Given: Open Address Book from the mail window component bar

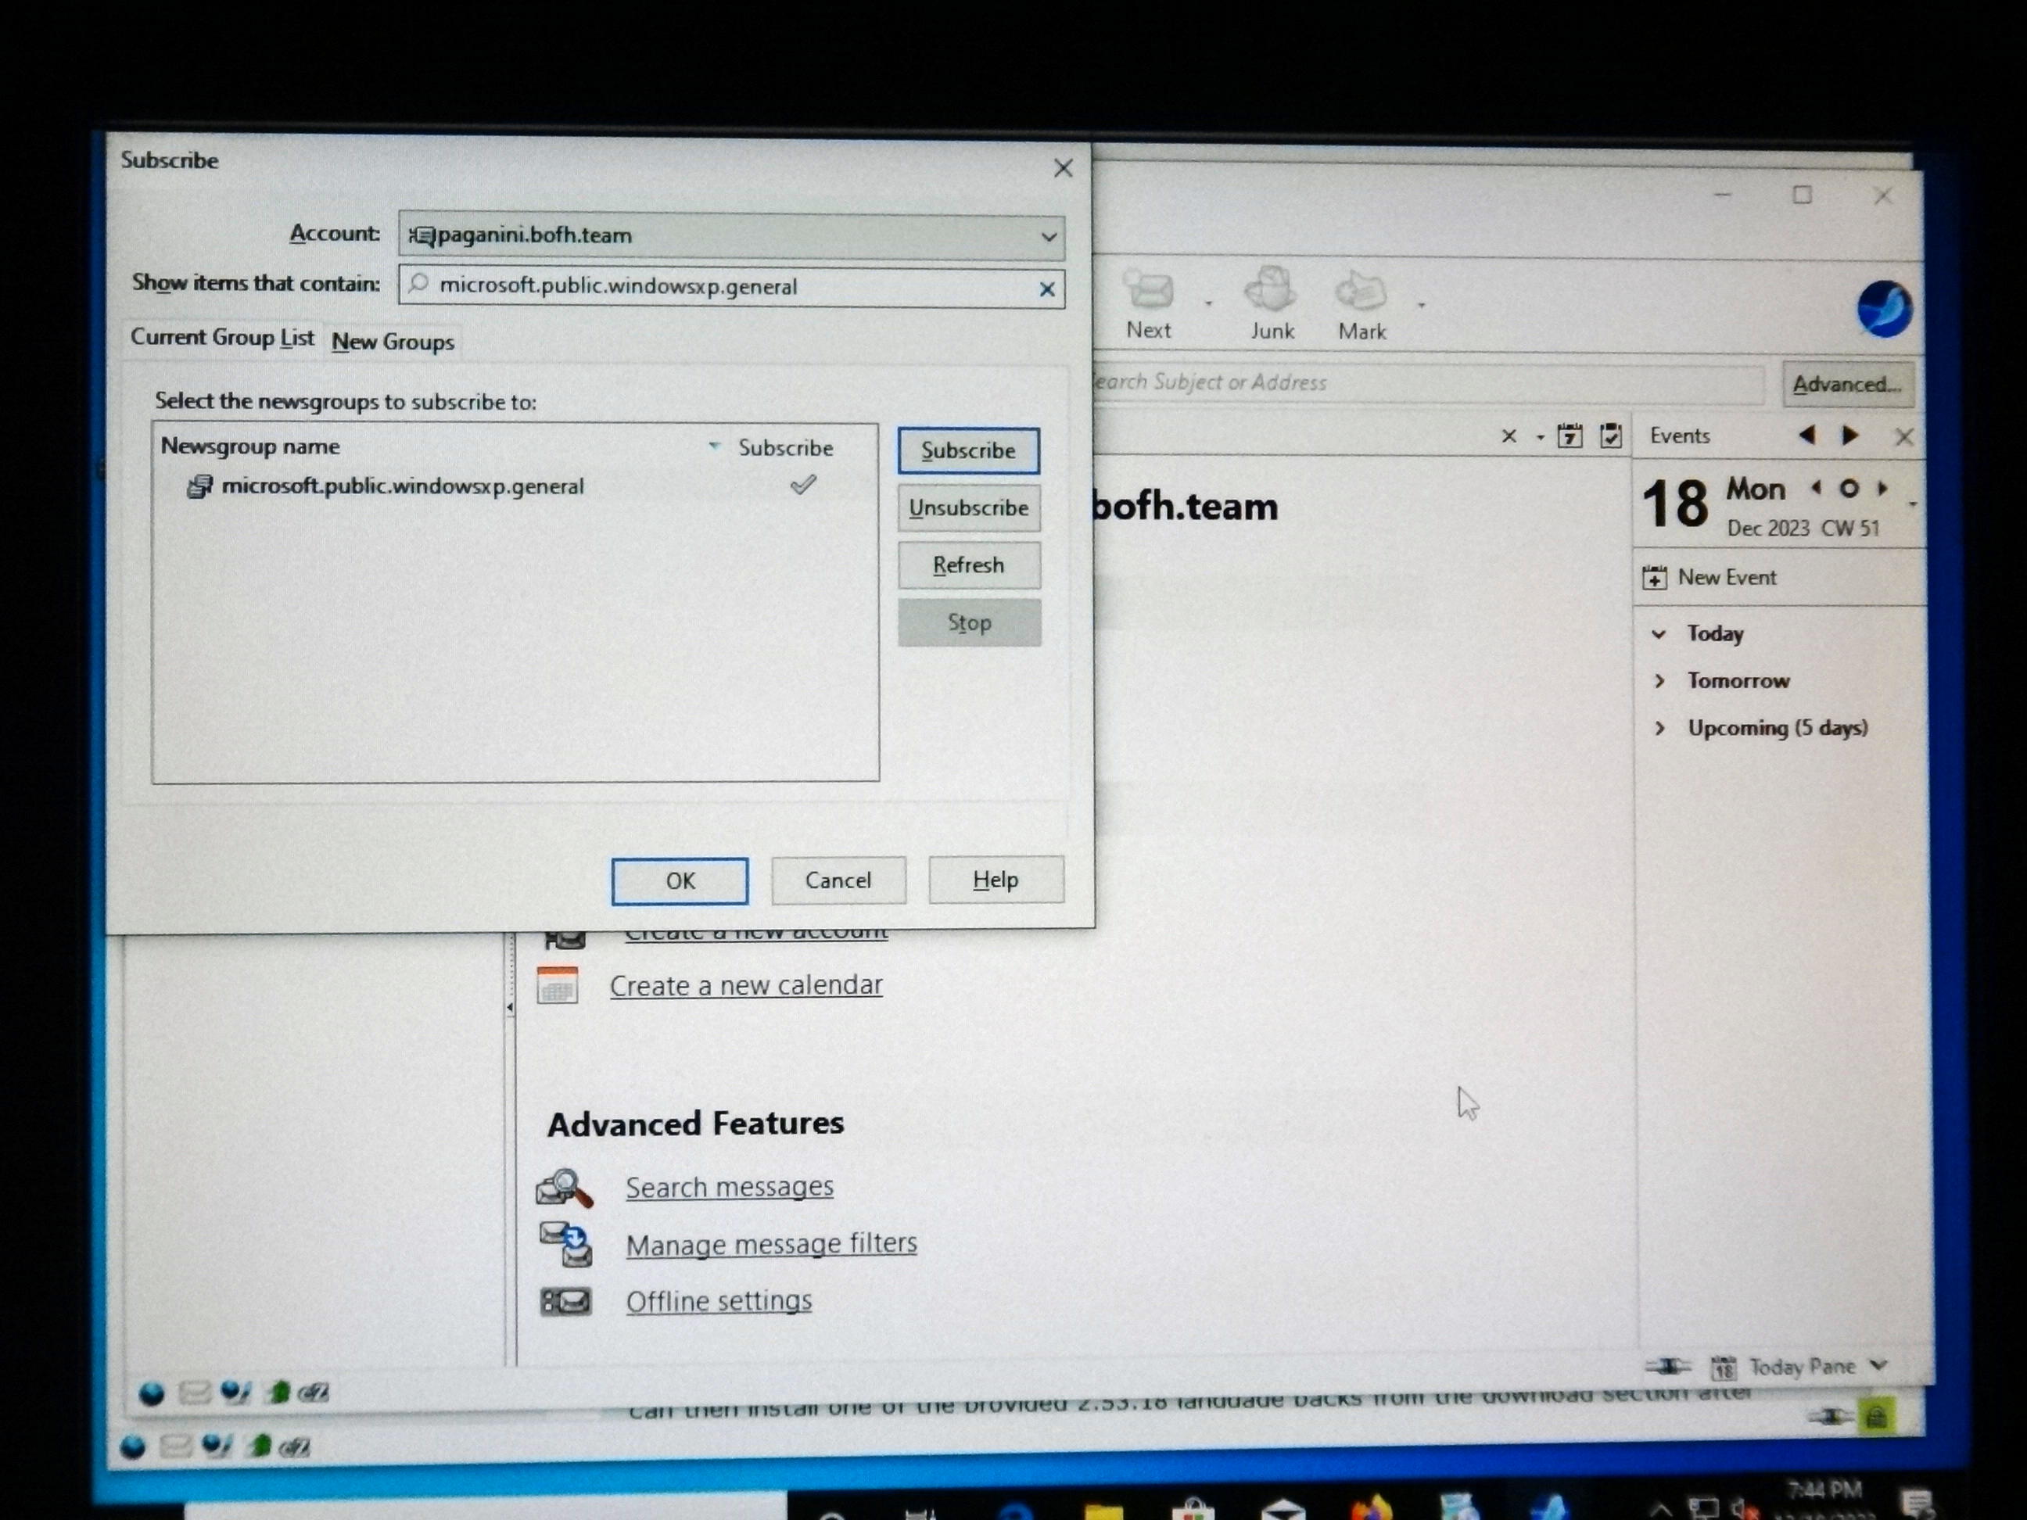Looking at the screenshot, I should click(278, 1393).
